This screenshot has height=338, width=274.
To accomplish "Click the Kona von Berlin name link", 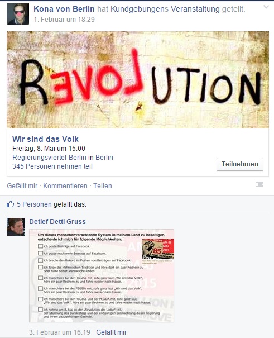I will [x=64, y=9].
